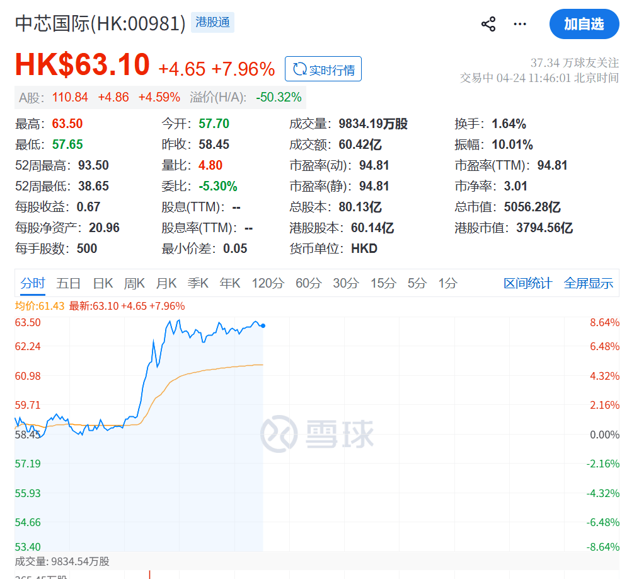Open 区间统计 range statistics
The image size is (639, 579).
click(x=527, y=283)
